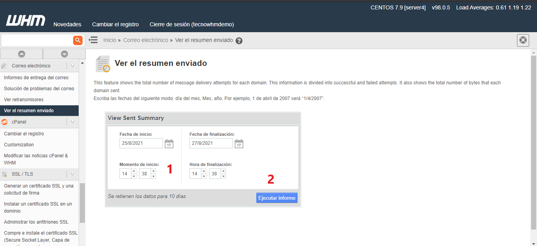This screenshot has height=246, width=537.
Task: Click the orange search magnifier button
Action: click(x=78, y=40)
